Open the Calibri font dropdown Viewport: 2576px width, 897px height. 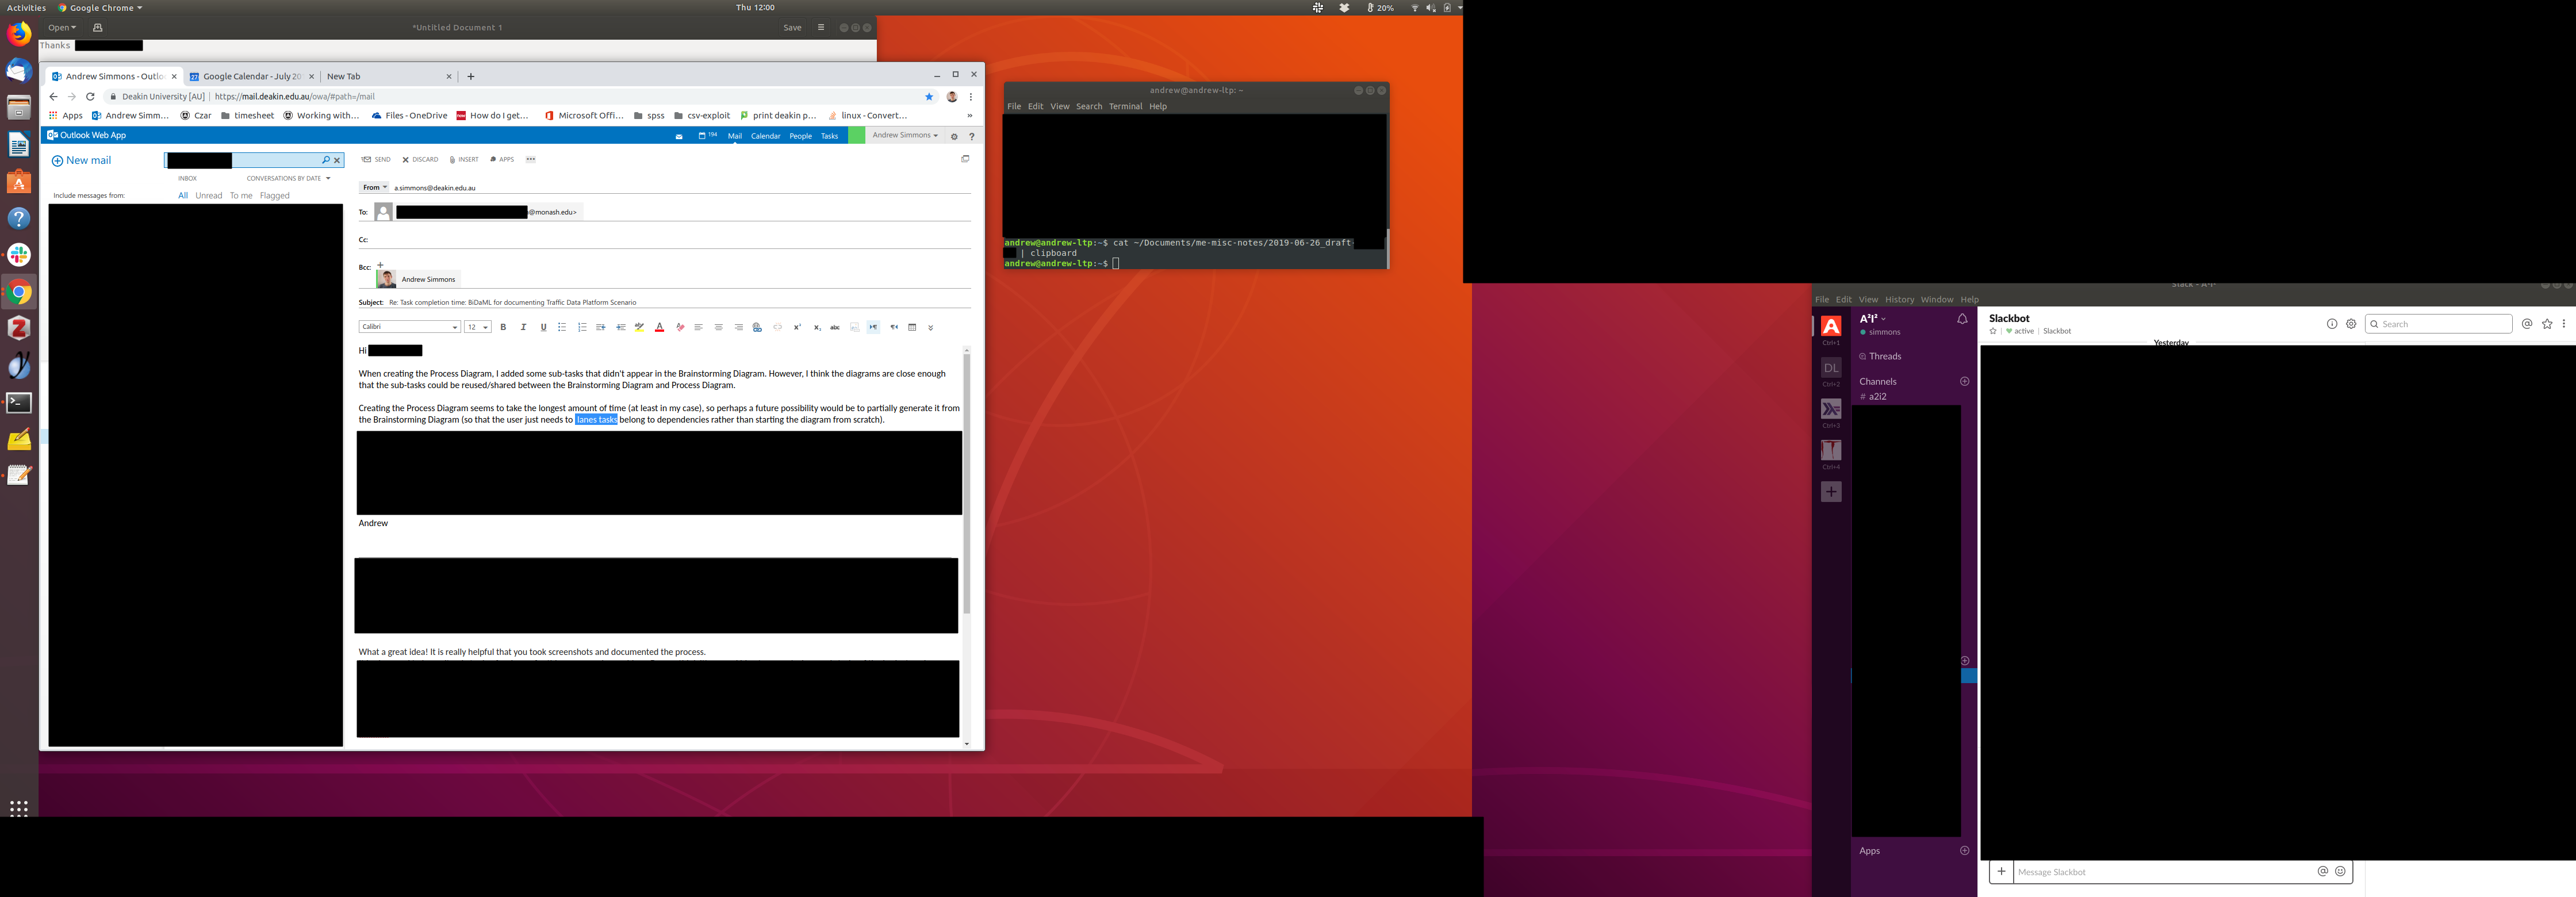pyautogui.click(x=409, y=327)
